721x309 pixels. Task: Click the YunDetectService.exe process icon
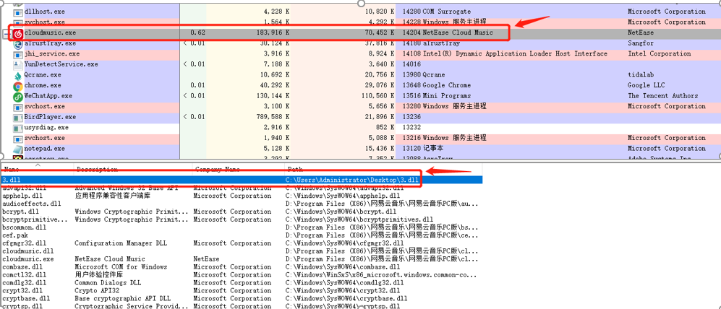pyautogui.click(x=18, y=65)
